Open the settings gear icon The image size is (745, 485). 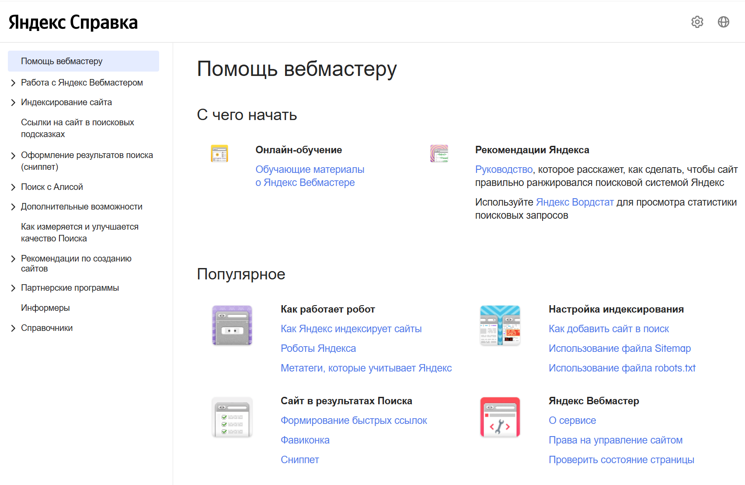tap(697, 22)
